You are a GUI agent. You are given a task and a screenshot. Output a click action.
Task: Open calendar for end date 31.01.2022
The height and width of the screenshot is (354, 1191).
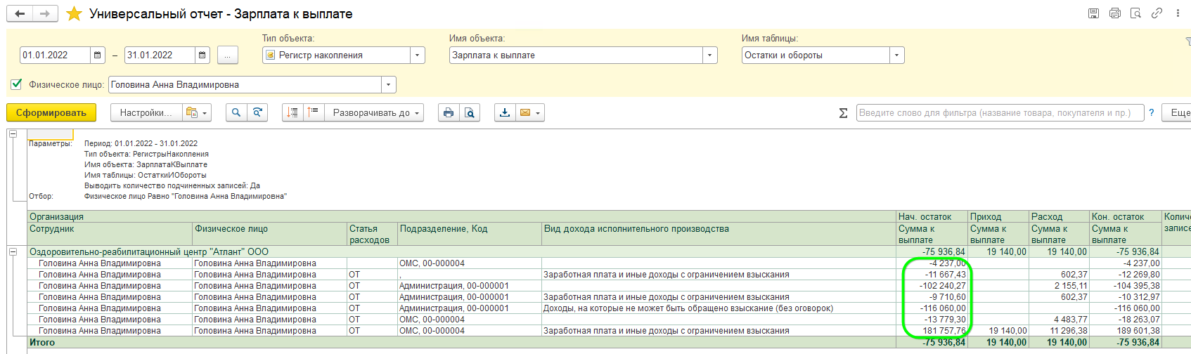(x=202, y=55)
